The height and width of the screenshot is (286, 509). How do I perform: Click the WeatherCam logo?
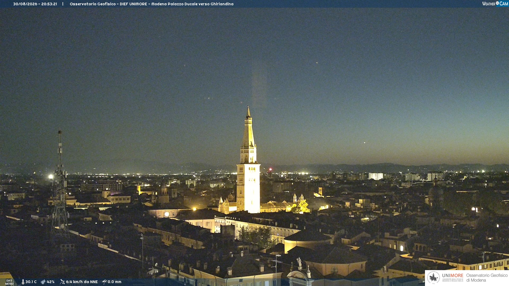click(x=495, y=4)
